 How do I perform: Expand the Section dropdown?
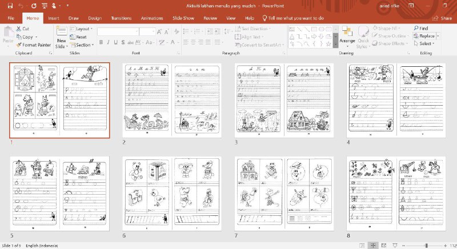tap(83, 45)
